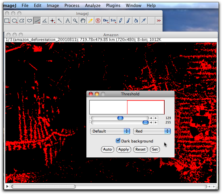Select the Color picker eyedropper tool
The image size is (222, 194).
[x=90, y=21]
